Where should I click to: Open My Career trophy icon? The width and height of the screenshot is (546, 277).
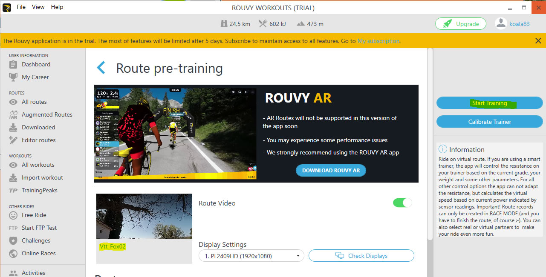(14, 77)
